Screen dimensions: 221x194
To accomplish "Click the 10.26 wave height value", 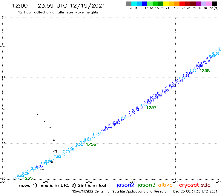I will pos(154,98).
